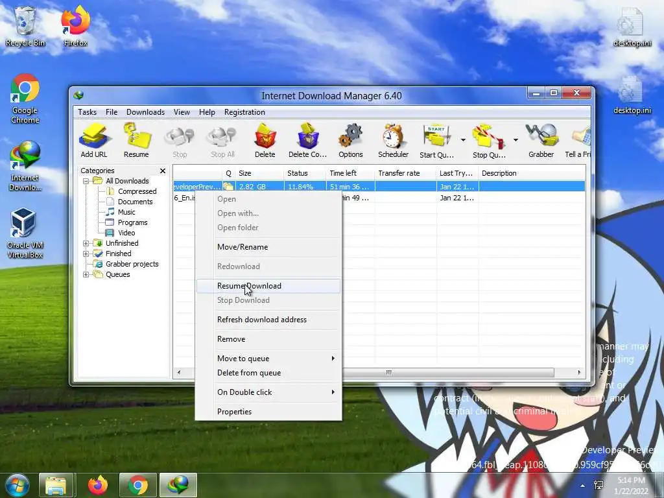Image resolution: width=664 pixels, height=498 pixels.
Task: Click the Delete toolbar icon
Action: pyautogui.click(x=265, y=141)
